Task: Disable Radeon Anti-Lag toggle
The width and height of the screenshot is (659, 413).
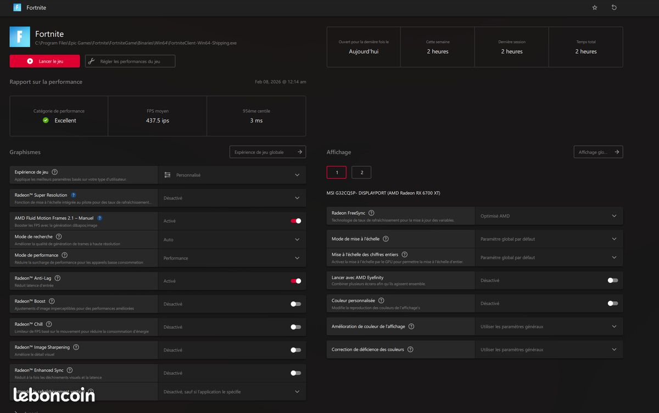Action: 296,281
